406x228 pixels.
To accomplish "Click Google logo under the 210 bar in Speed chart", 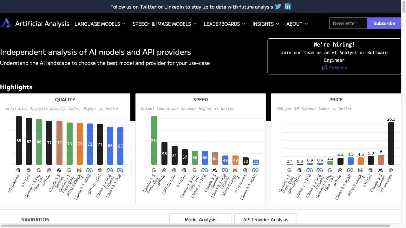I will pyautogui.click(x=154, y=170).
